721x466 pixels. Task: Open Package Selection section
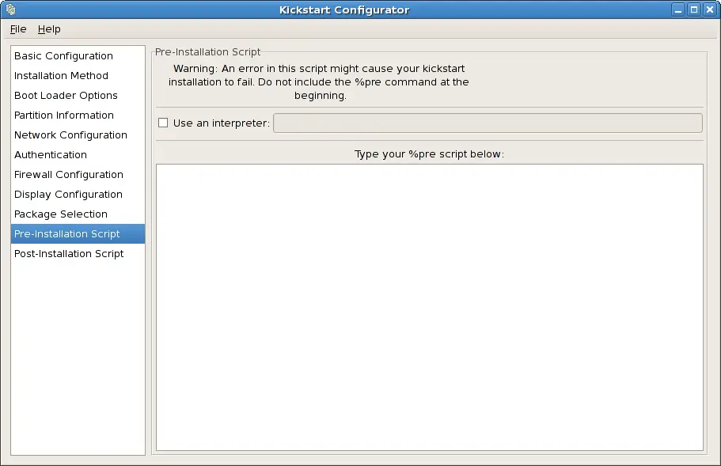pyautogui.click(x=61, y=214)
